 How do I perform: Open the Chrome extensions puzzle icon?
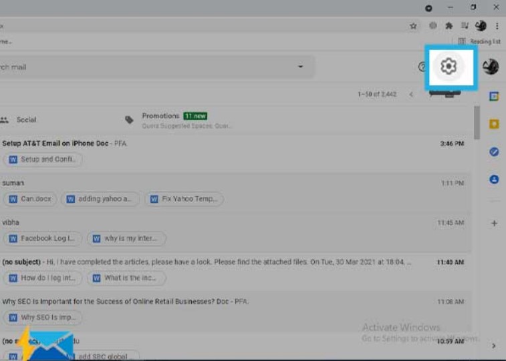tap(449, 26)
